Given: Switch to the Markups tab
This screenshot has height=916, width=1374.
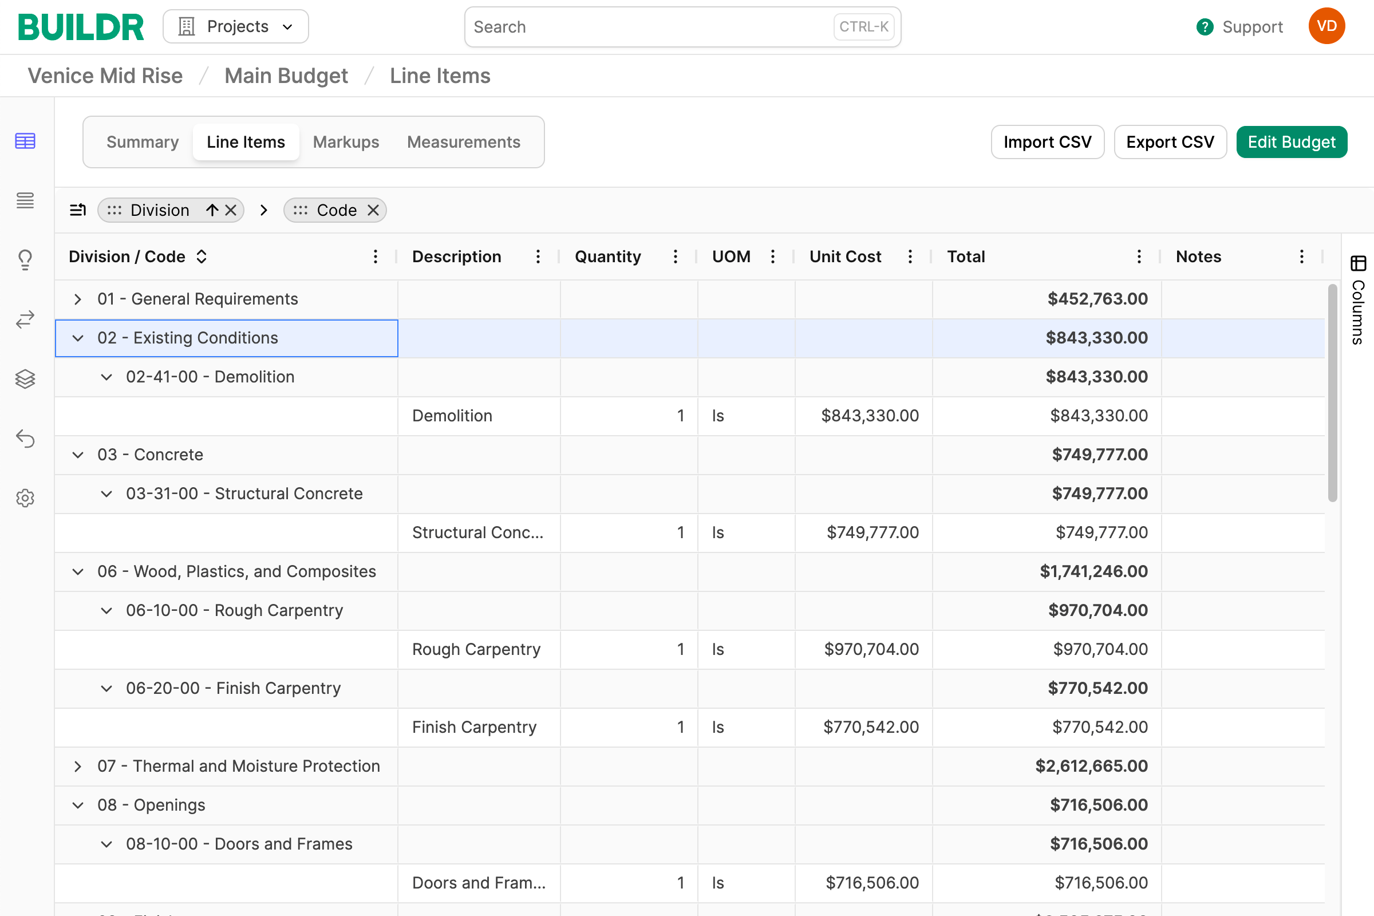Looking at the screenshot, I should click(x=346, y=142).
